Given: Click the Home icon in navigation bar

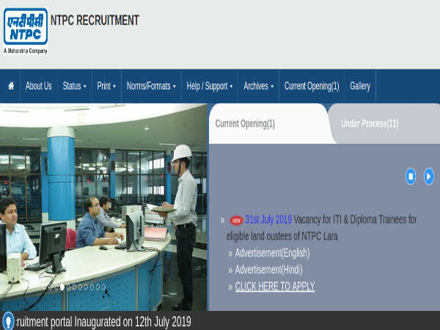Looking at the screenshot, I should [x=11, y=86].
